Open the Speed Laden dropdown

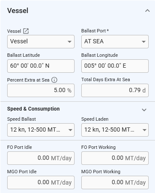coord(115,130)
